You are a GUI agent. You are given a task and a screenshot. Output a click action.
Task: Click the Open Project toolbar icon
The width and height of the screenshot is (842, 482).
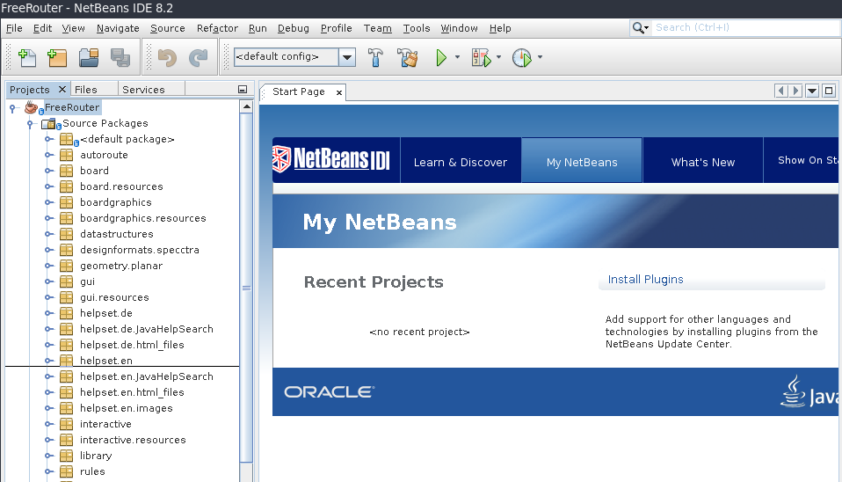click(89, 57)
